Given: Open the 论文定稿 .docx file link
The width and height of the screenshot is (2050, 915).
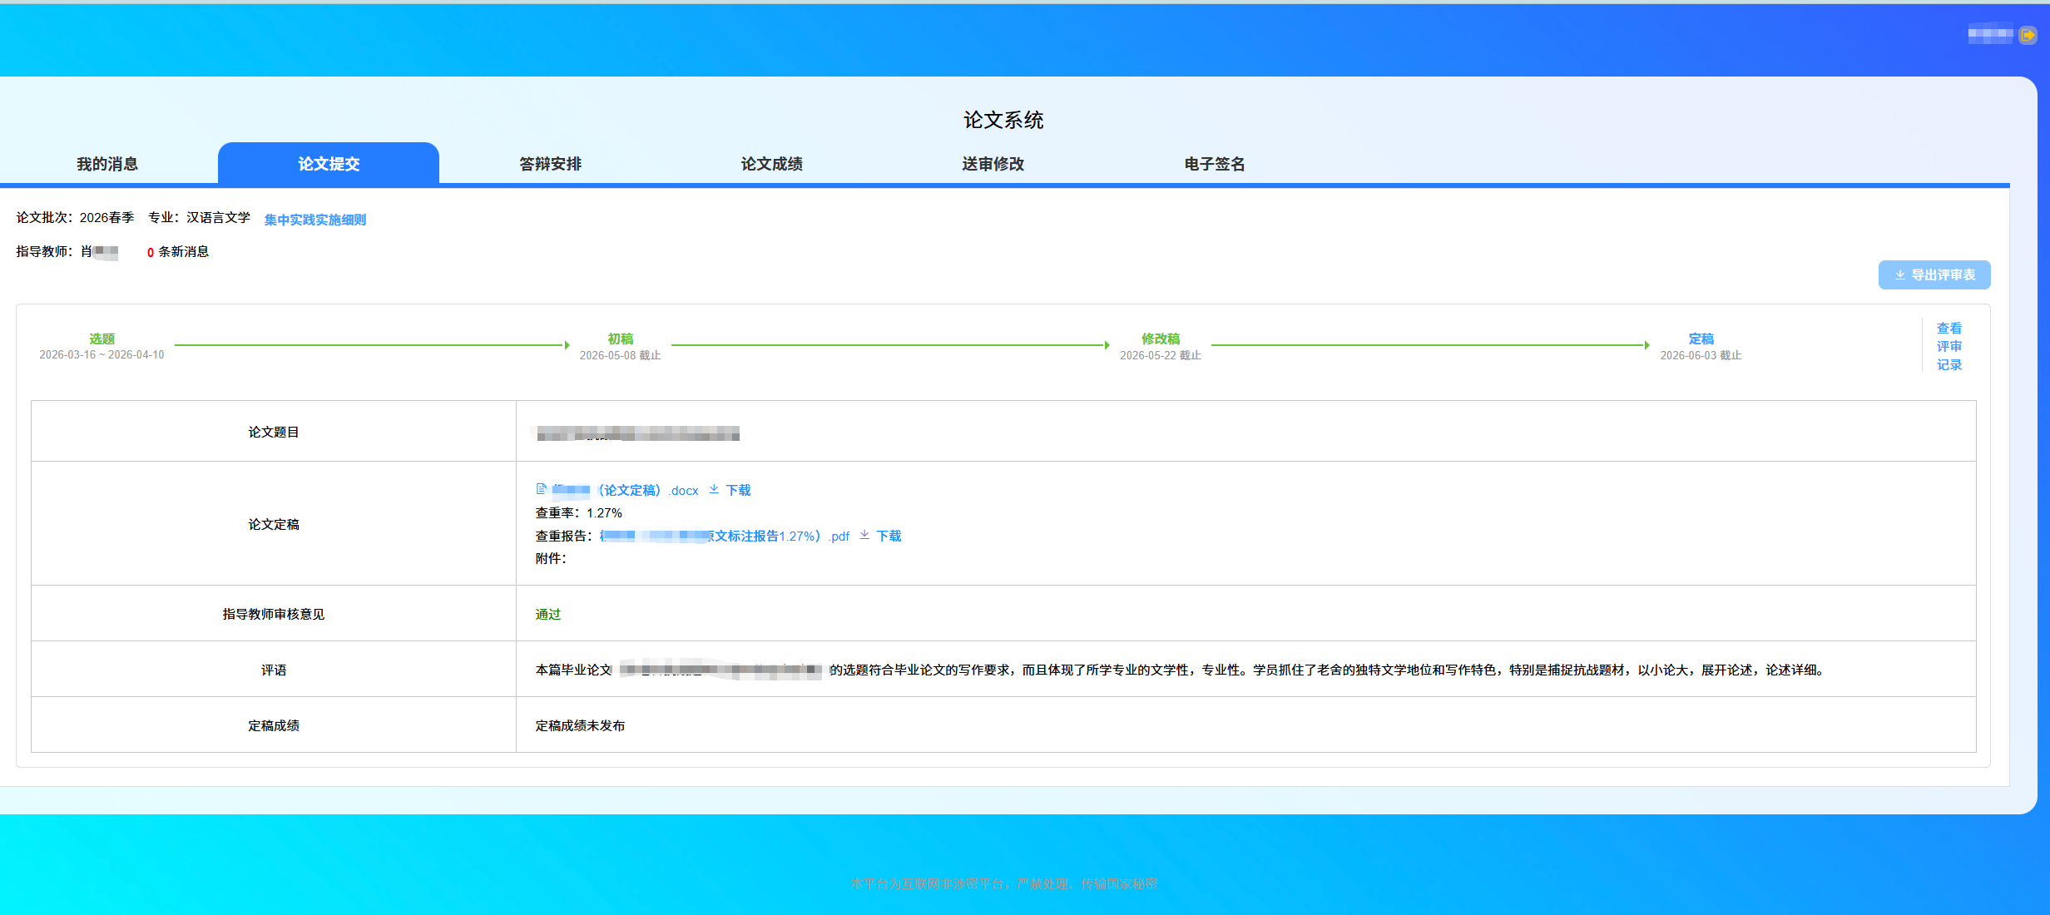Looking at the screenshot, I should click(625, 490).
